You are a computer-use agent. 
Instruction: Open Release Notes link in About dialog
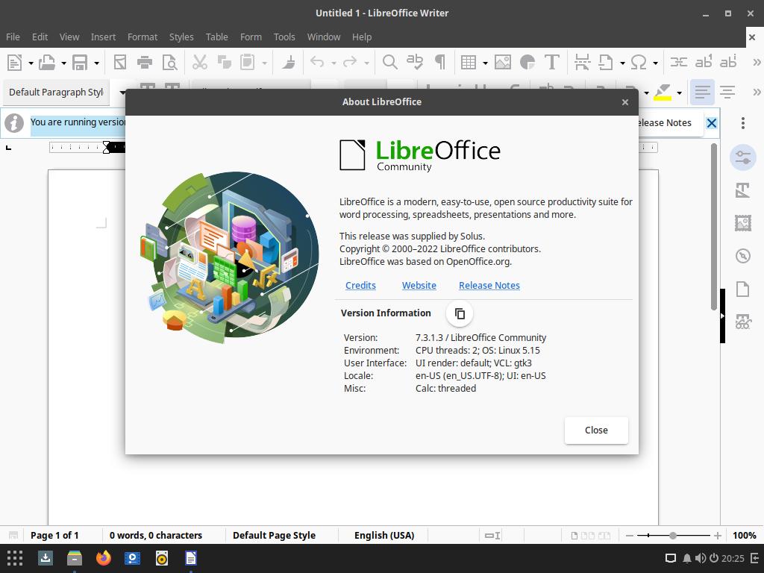(x=489, y=286)
